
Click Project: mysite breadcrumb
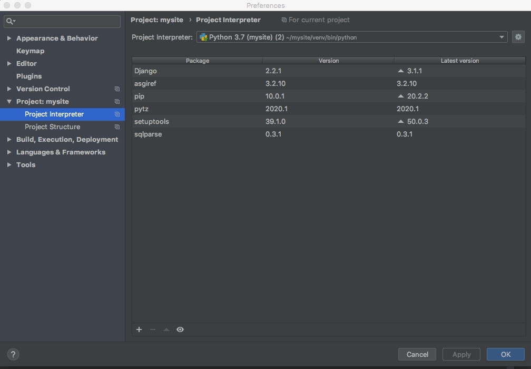click(157, 20)
